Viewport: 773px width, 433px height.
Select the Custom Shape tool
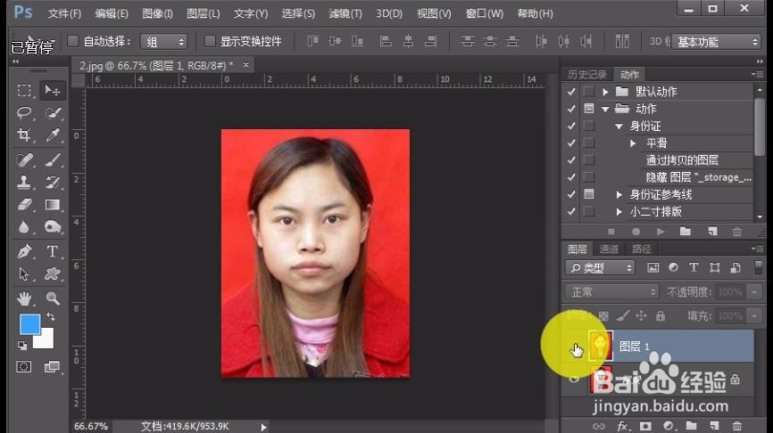[x=53, y=274]
